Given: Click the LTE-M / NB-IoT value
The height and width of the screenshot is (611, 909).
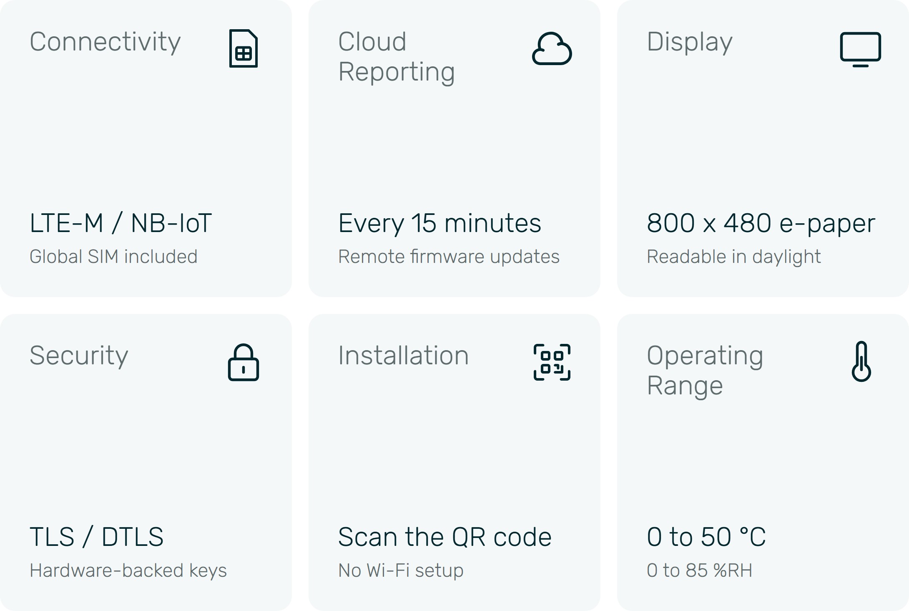Looking at the screenshot, I should pos(121,223).
